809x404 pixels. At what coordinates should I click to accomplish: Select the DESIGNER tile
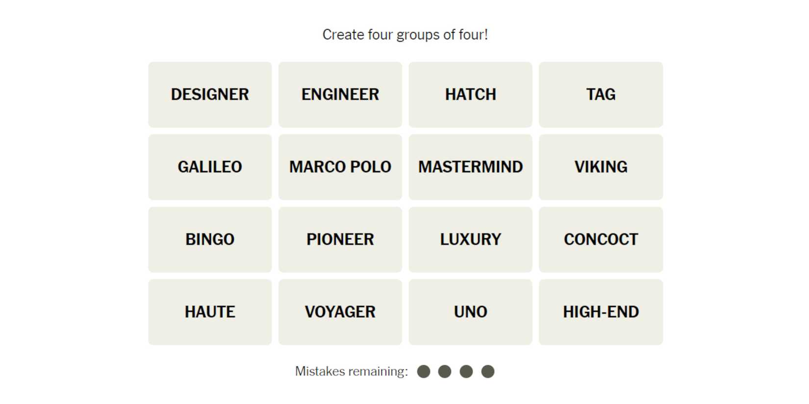point(210,95)
